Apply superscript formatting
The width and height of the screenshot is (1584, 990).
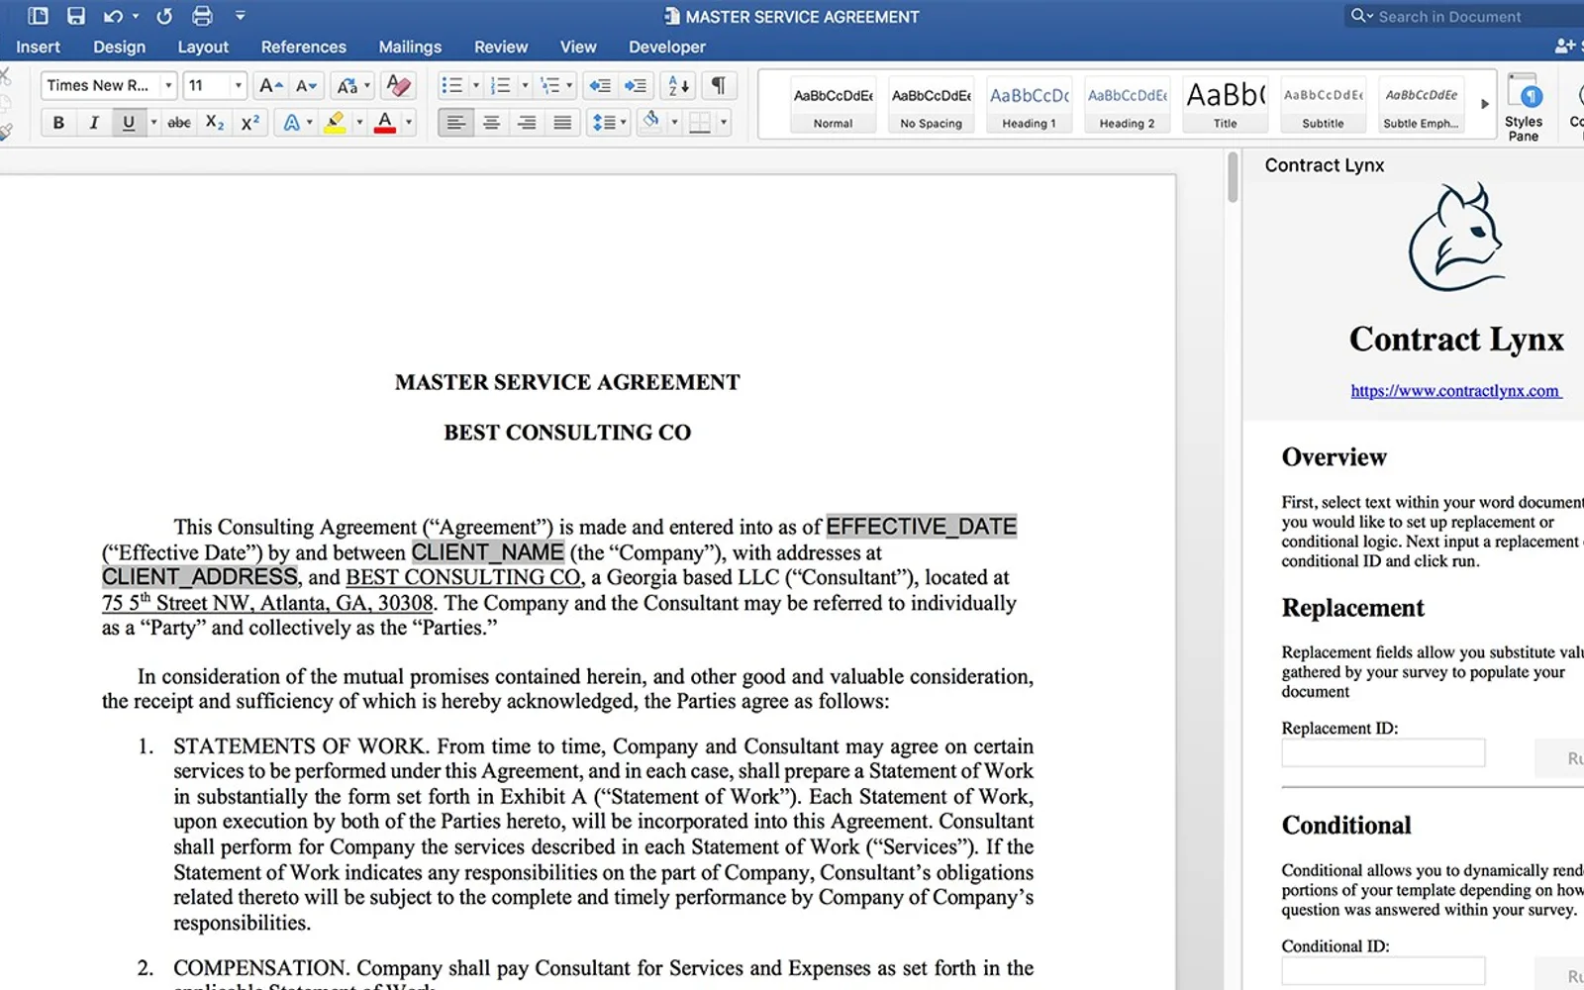tap(250, 123)
